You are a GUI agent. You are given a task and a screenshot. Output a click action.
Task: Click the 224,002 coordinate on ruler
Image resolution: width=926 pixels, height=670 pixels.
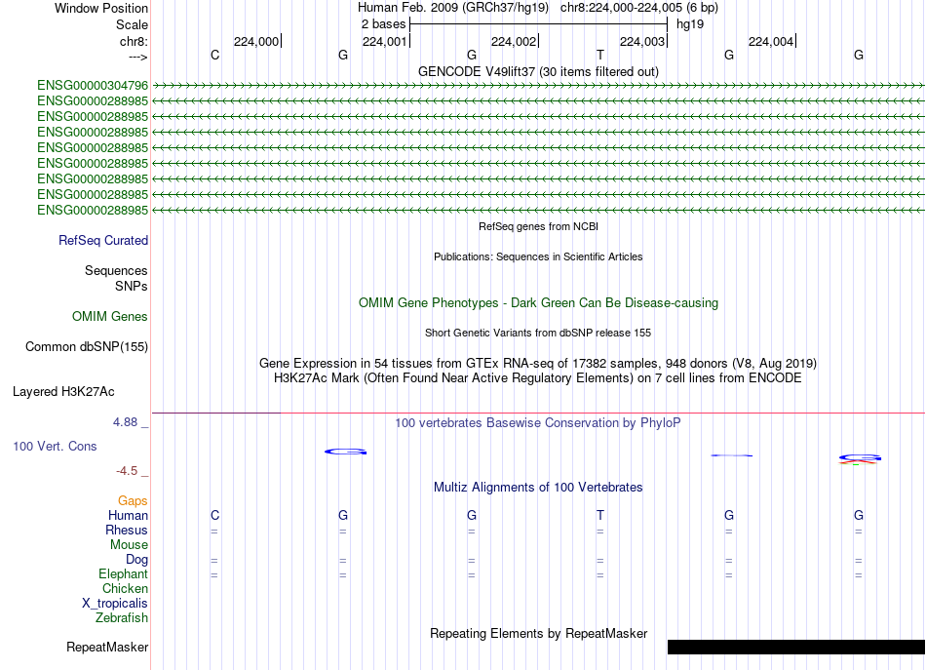click(513, 41)
